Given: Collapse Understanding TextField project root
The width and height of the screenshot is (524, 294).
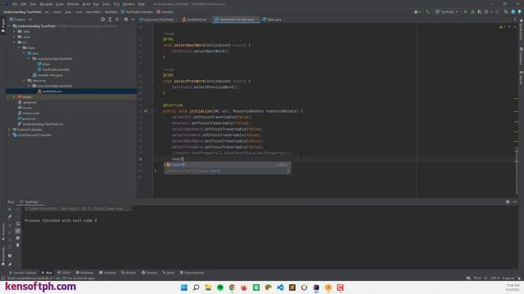Looking at the screenshot, I should [x=9, y=26].
